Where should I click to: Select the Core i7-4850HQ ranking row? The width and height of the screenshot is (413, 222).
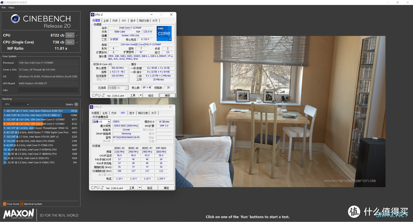tap(41, 154)
